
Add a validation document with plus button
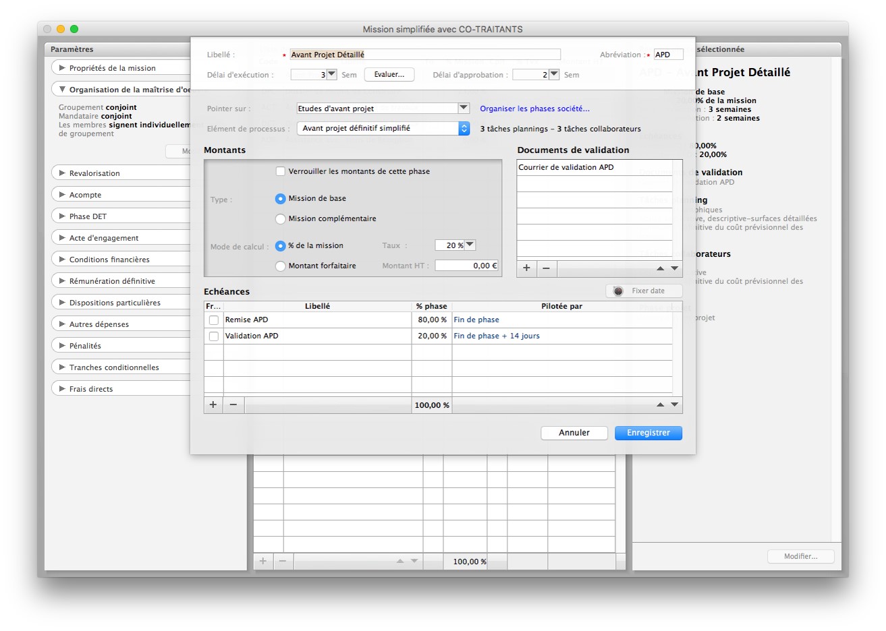(526, 268)
